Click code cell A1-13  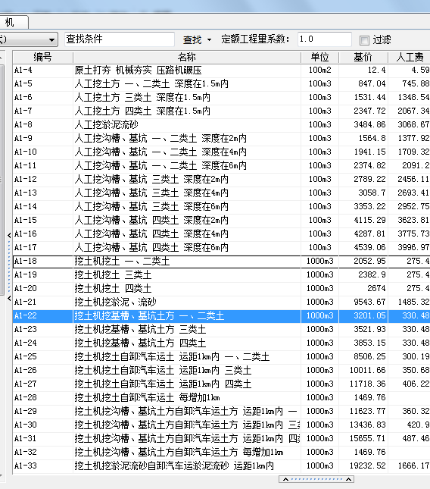pyautogui.click(x=43, y=193)
